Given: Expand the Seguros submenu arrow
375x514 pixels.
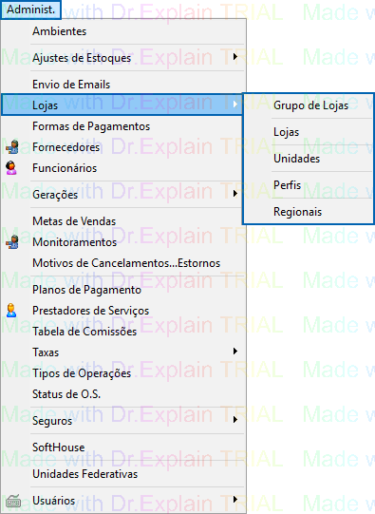Looking at the screenshot, I should [235, 420].
